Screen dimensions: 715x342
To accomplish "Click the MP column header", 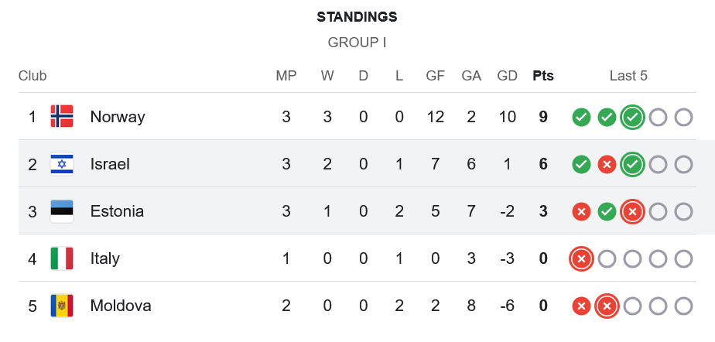I will [x=286, y=76].
